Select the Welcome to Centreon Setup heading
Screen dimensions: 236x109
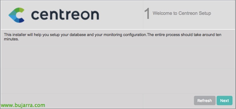182,13
